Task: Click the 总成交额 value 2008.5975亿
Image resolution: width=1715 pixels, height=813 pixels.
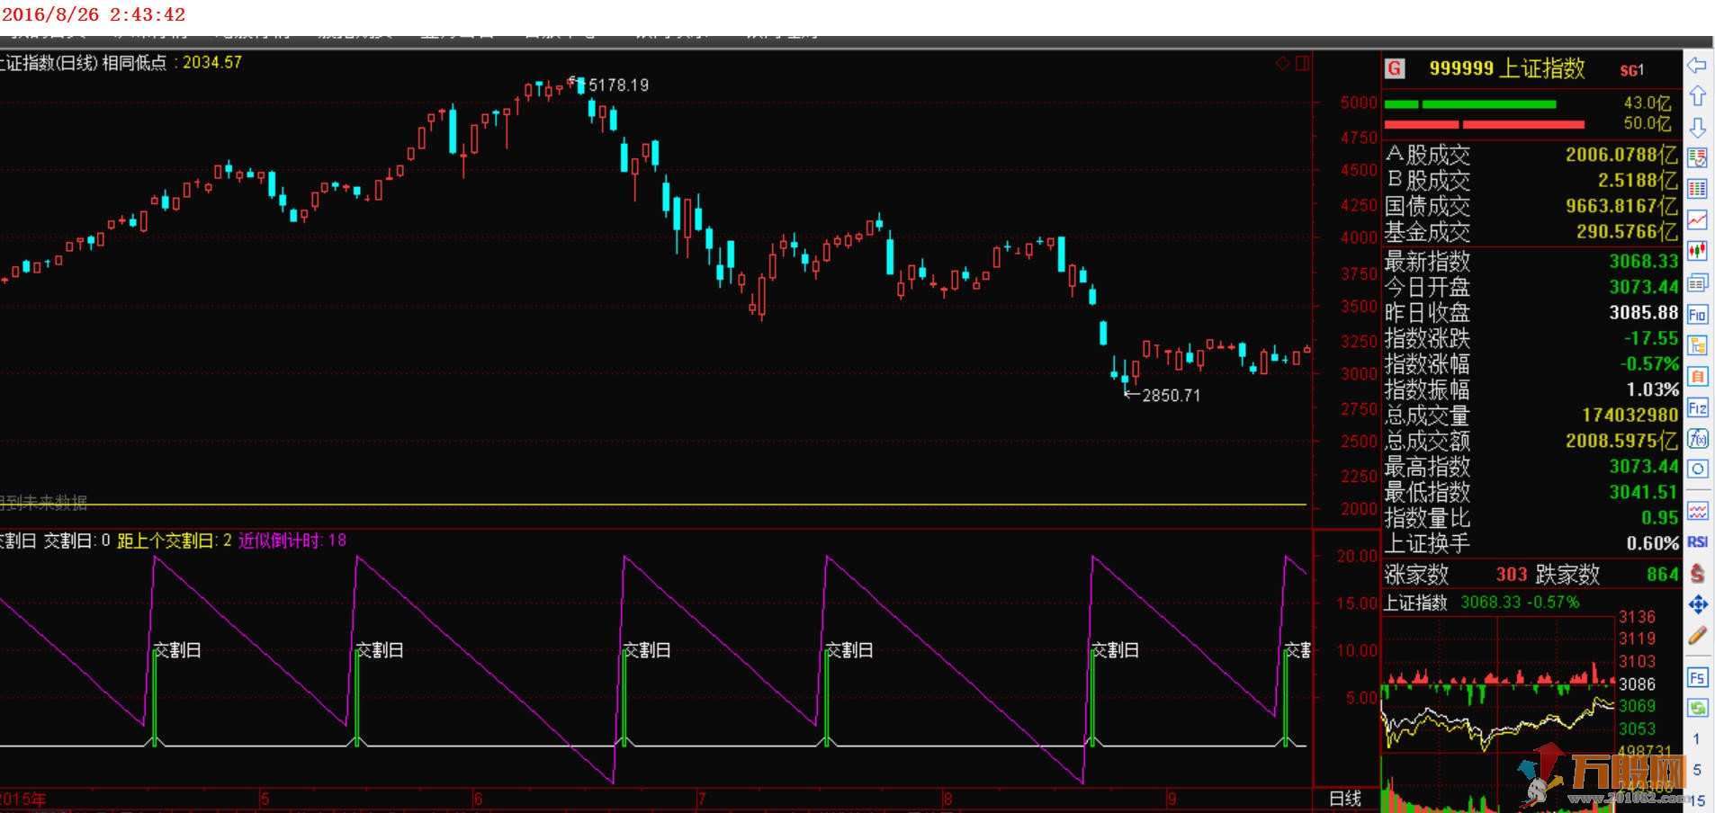Action: point(1622,441)
